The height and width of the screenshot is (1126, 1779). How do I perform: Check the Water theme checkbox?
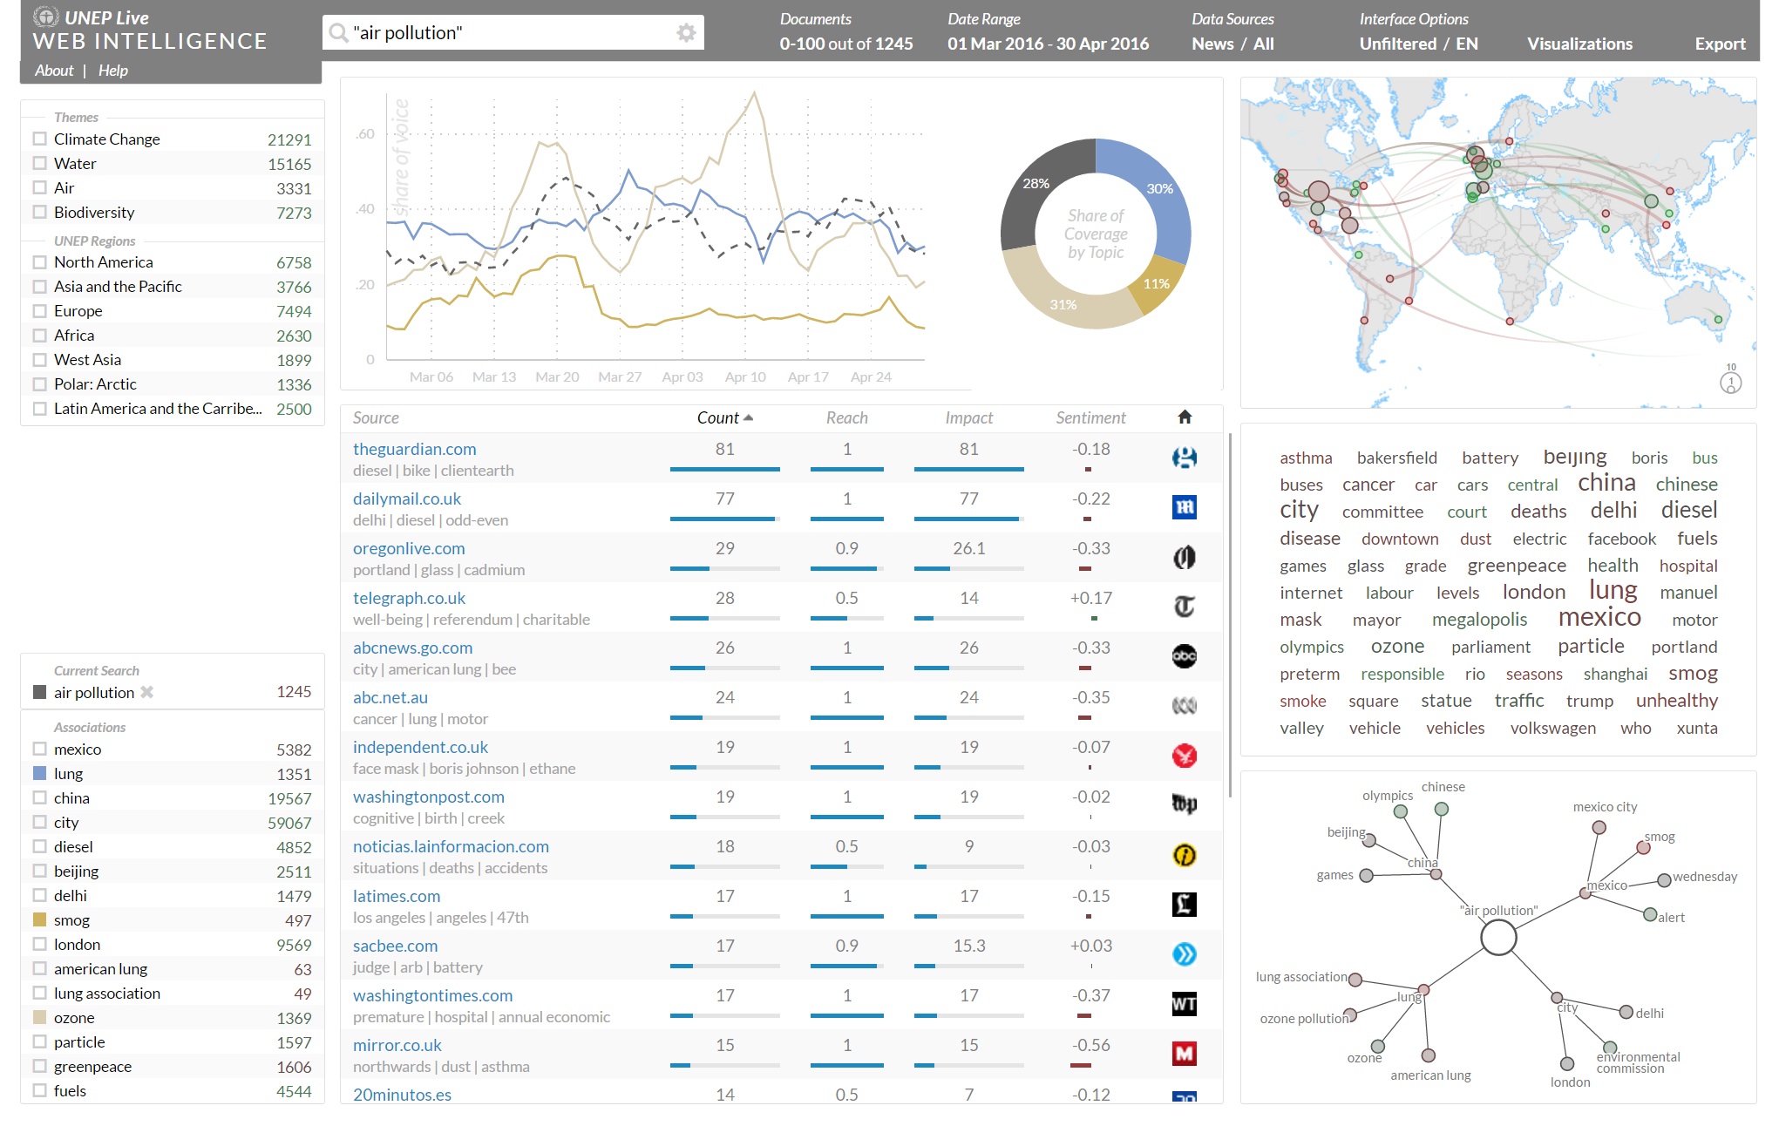tap(39, 163)
